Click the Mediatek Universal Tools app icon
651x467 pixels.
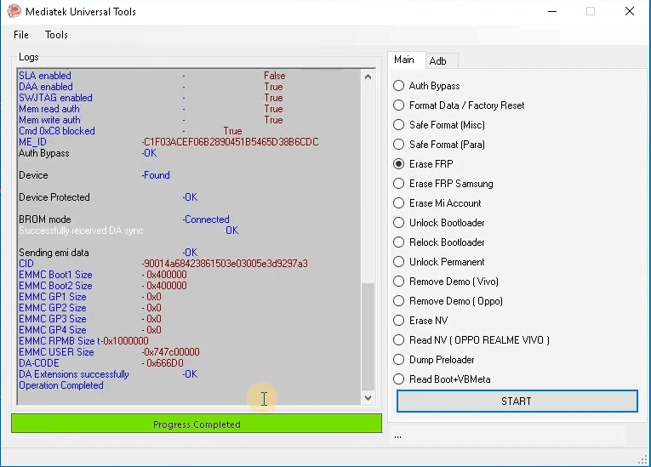(14, 12)
